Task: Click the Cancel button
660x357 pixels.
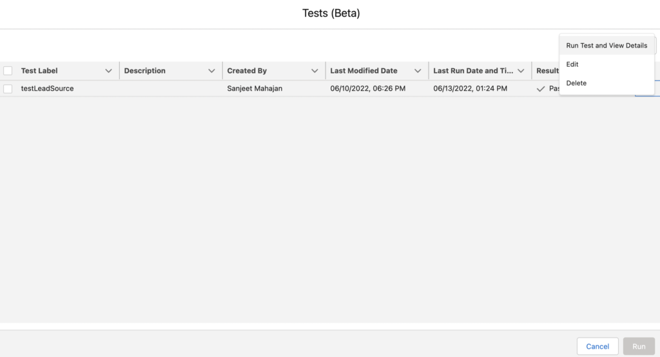Action: (x=597, y=347)
